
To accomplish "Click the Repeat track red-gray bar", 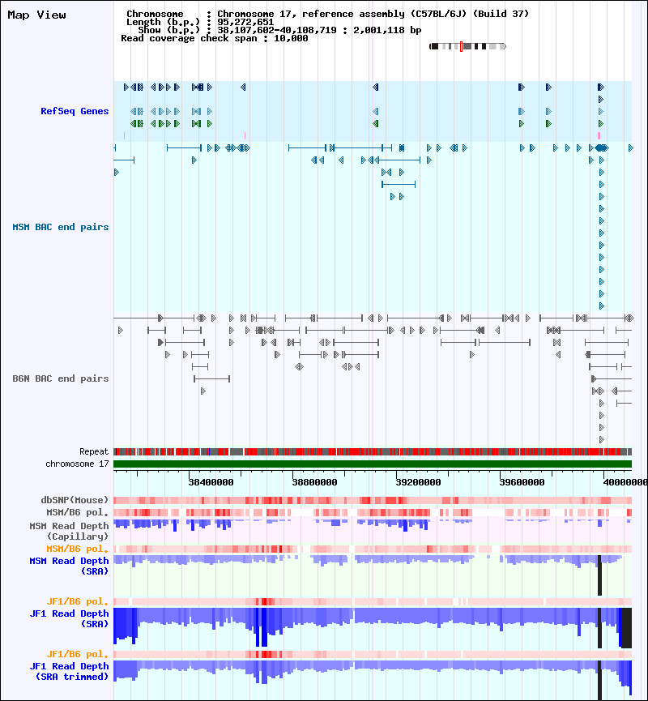I will point(373,451).
